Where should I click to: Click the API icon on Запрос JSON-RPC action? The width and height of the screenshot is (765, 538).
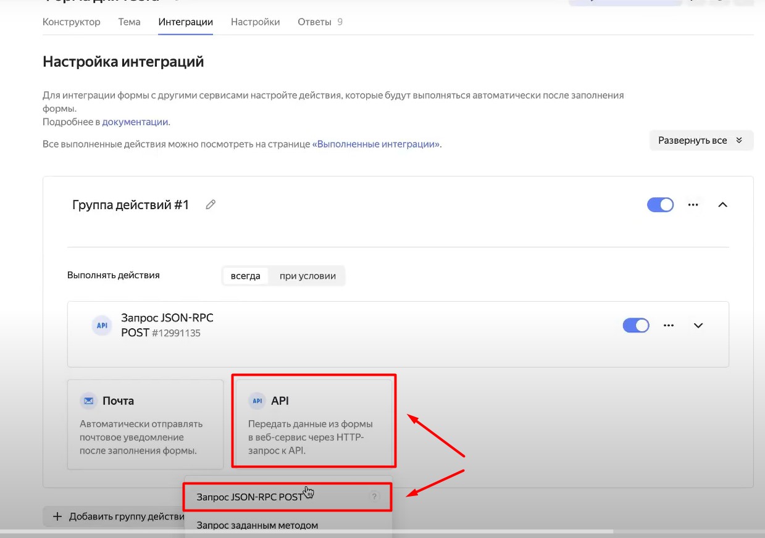pyautogui.click(x=102, y=325)
